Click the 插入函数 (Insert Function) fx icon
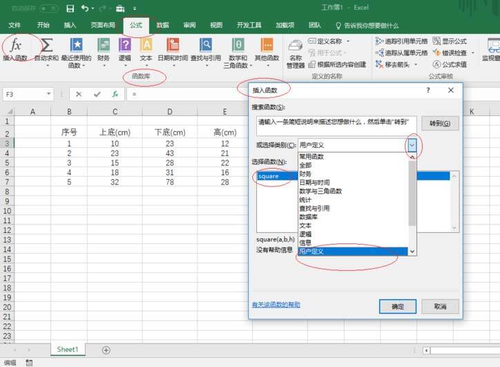Viewport: 500px width, 367px height. coord(15,46)
